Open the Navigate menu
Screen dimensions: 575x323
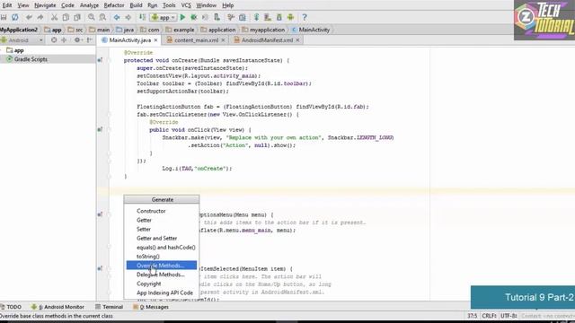45,5
